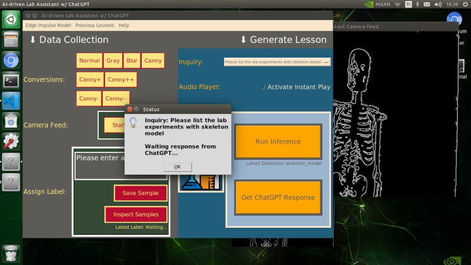Launch Visual Studio Code from the dock

[11, 101]
